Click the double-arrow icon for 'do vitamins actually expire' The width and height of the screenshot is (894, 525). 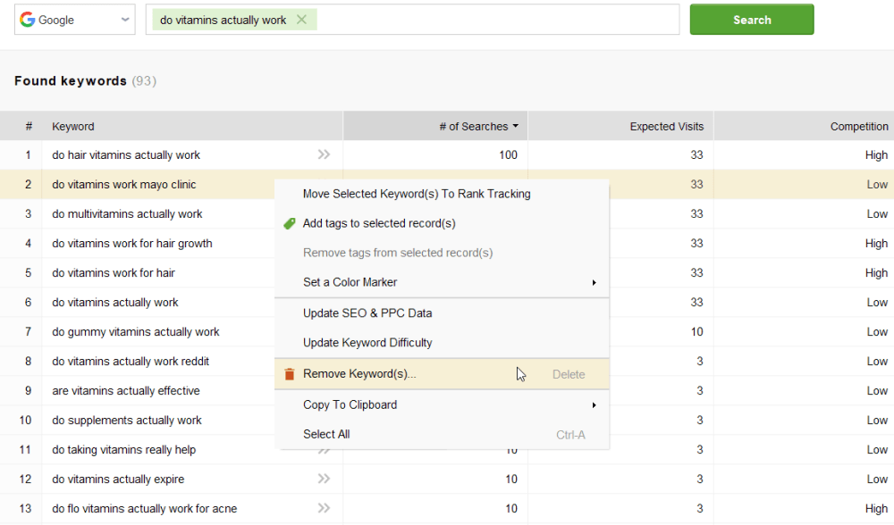(x=324, y=479)
